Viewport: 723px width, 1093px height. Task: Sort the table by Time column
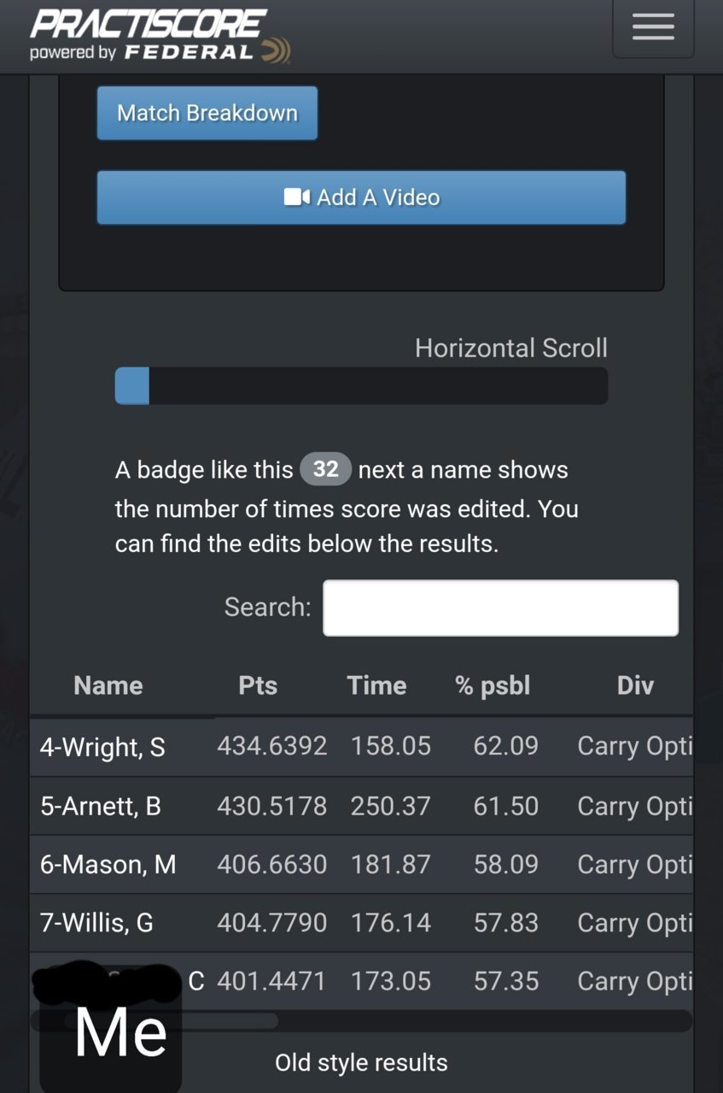click(x=376, y=685)
